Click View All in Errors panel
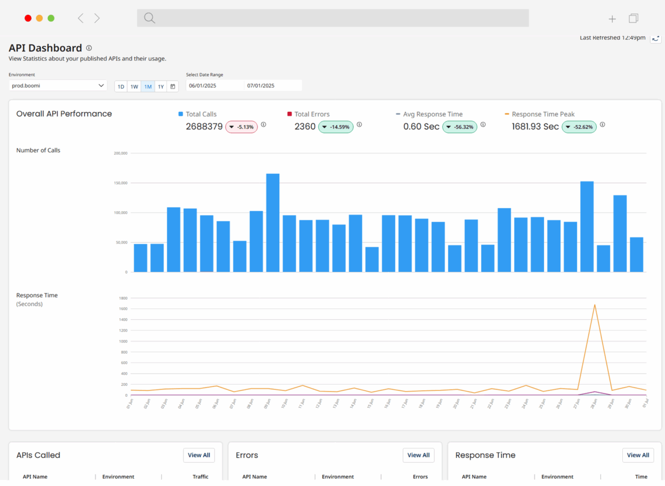Image resolution: width=665 pixels, height=486 pixels. pos(418,455)
